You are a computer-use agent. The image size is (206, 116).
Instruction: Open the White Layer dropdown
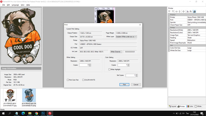coord(126,37)
